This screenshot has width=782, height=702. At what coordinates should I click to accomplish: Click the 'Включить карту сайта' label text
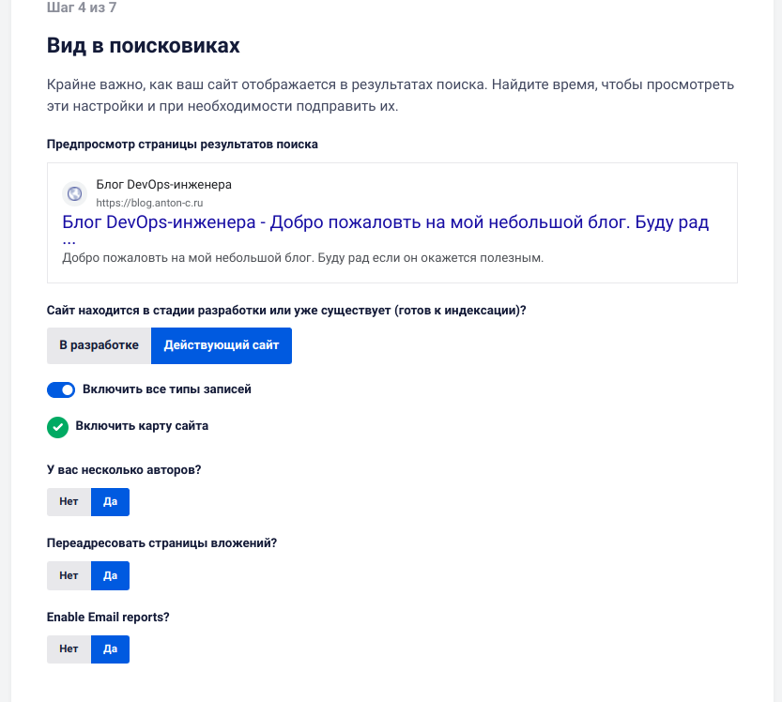tap(142, 426)
